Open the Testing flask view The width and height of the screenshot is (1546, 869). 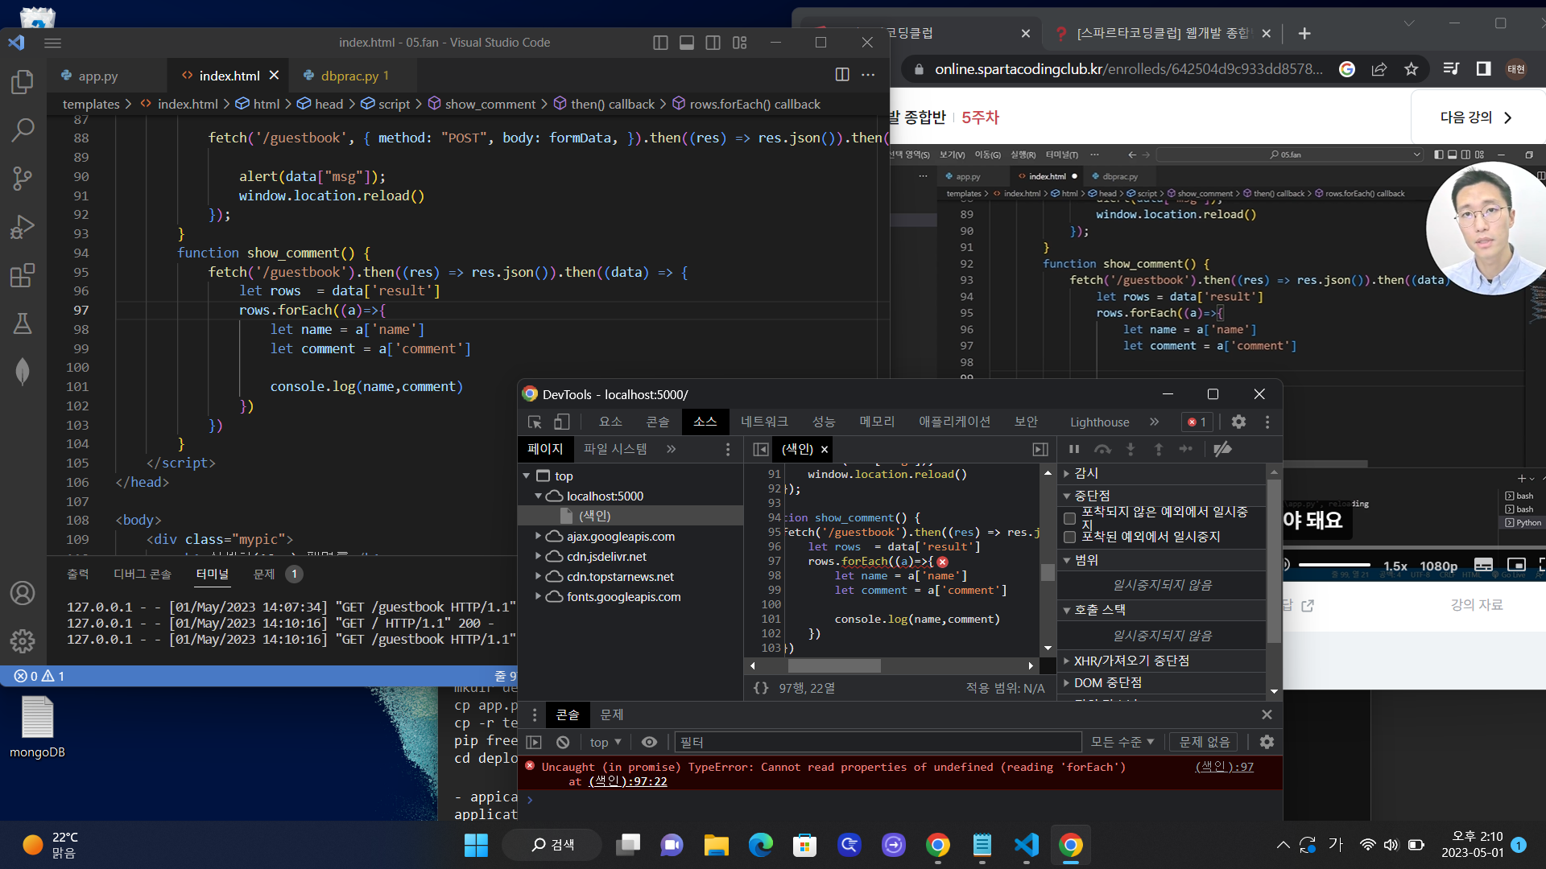23,323
